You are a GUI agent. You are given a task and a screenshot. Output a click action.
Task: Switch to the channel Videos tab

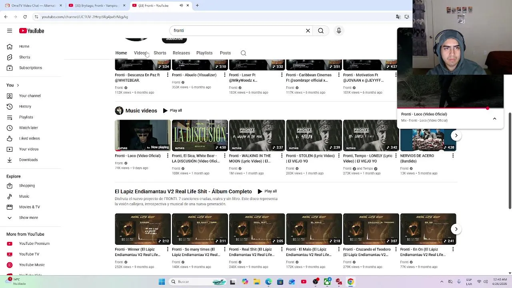(x=140, y=53)
